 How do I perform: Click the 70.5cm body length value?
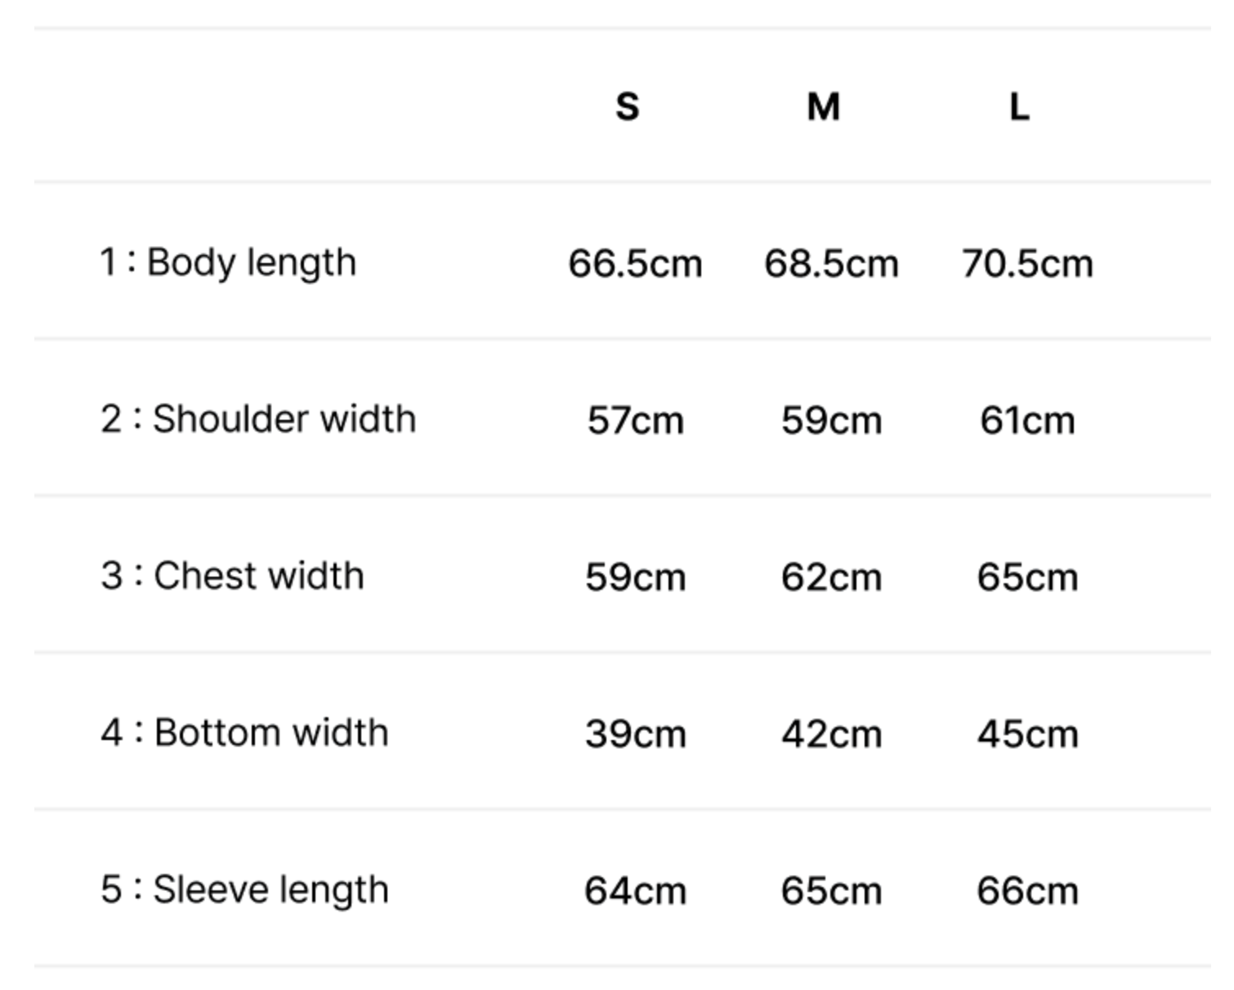click(x=1027, y=264)
